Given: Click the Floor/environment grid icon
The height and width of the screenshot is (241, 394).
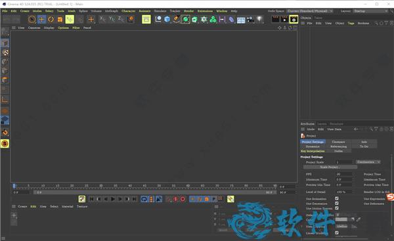Looking at the screenshot, I should (241, 20).
